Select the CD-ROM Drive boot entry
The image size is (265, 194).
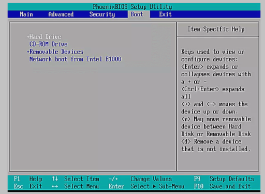pyautogui.click(x=49, y=44)
